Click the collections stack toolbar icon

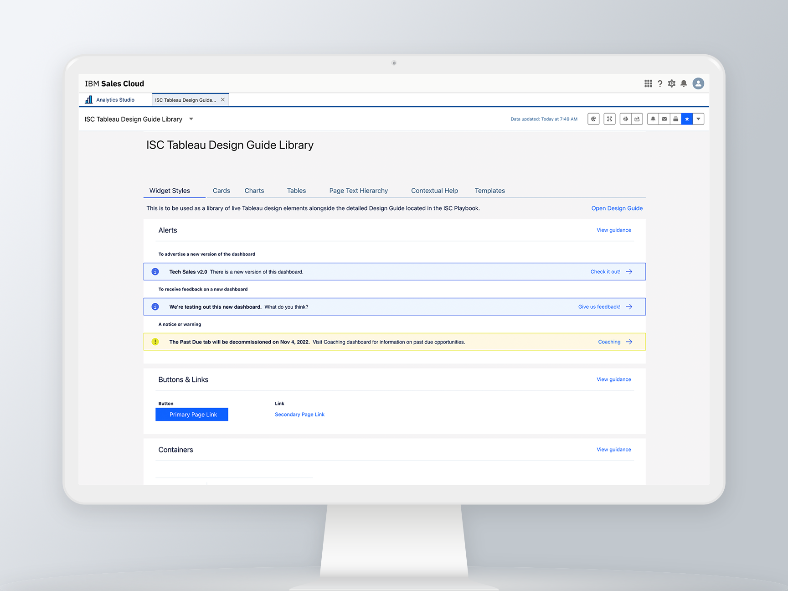pos(676,119)
